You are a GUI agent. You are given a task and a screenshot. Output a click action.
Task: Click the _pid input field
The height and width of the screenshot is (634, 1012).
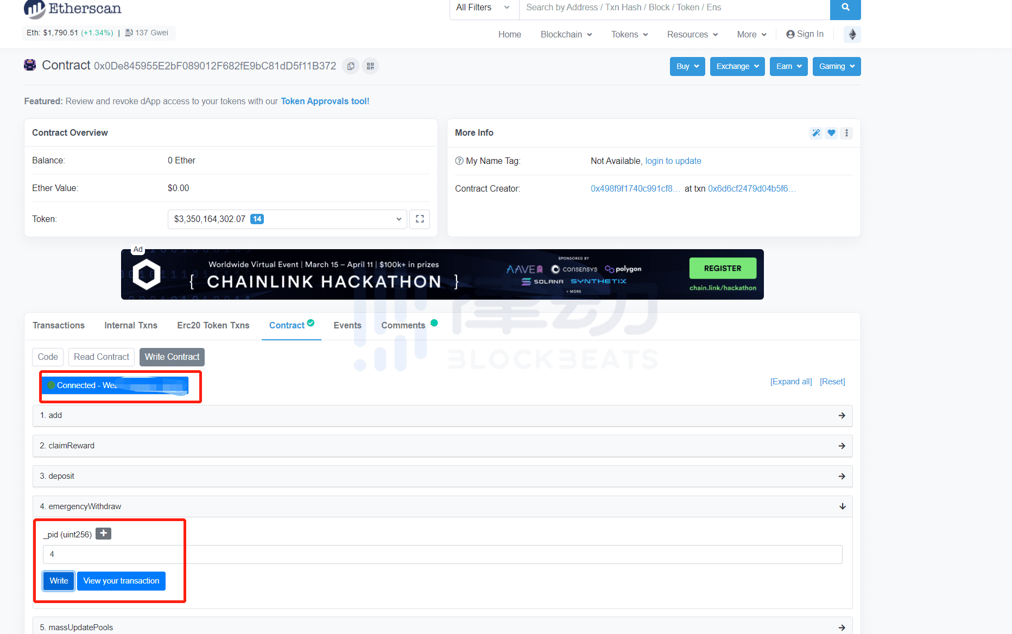442,554
